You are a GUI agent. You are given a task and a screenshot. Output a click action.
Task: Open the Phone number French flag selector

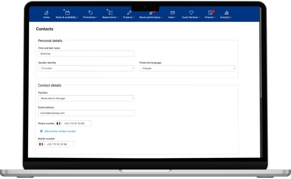[x=59, y=123]
